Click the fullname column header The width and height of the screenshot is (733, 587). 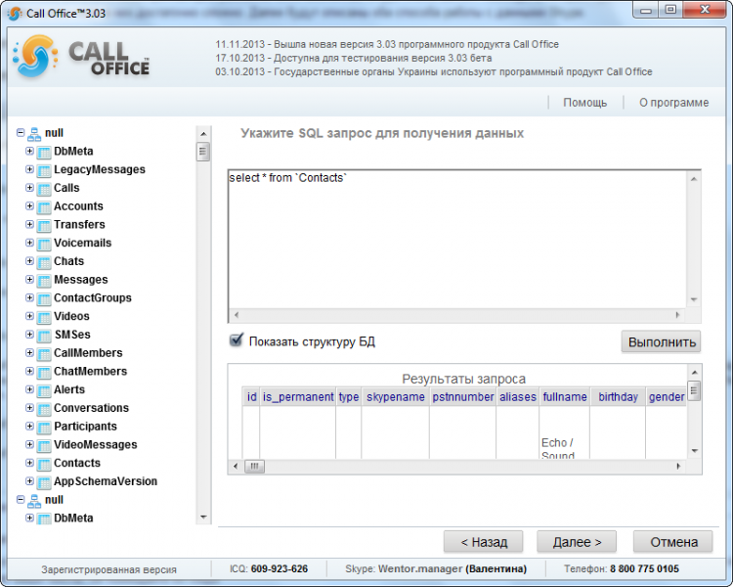click(x=565, y=397)
